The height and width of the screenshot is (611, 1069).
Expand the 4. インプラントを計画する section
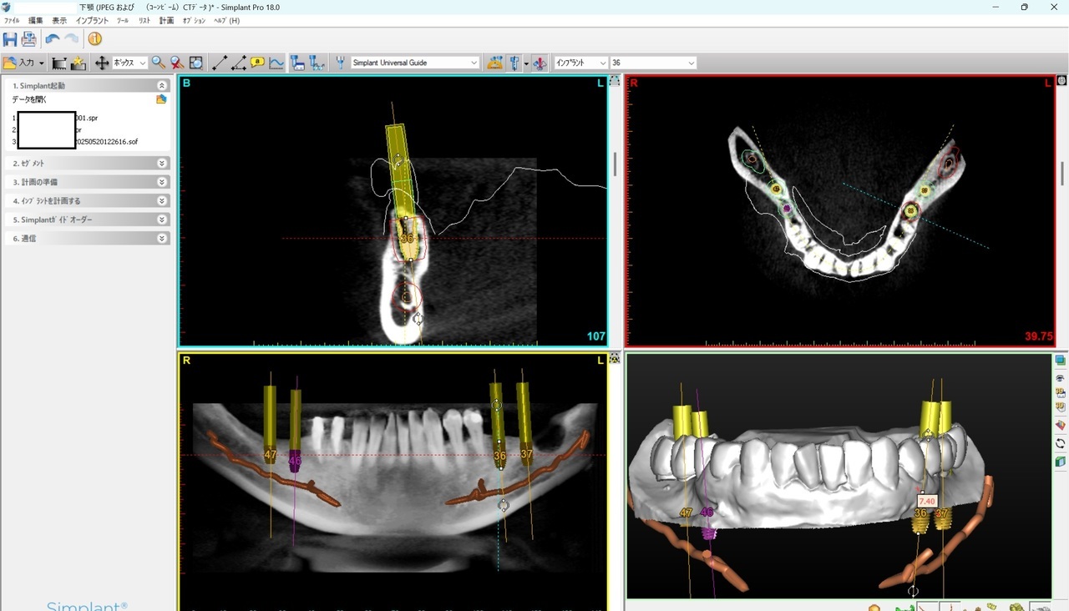162,200
